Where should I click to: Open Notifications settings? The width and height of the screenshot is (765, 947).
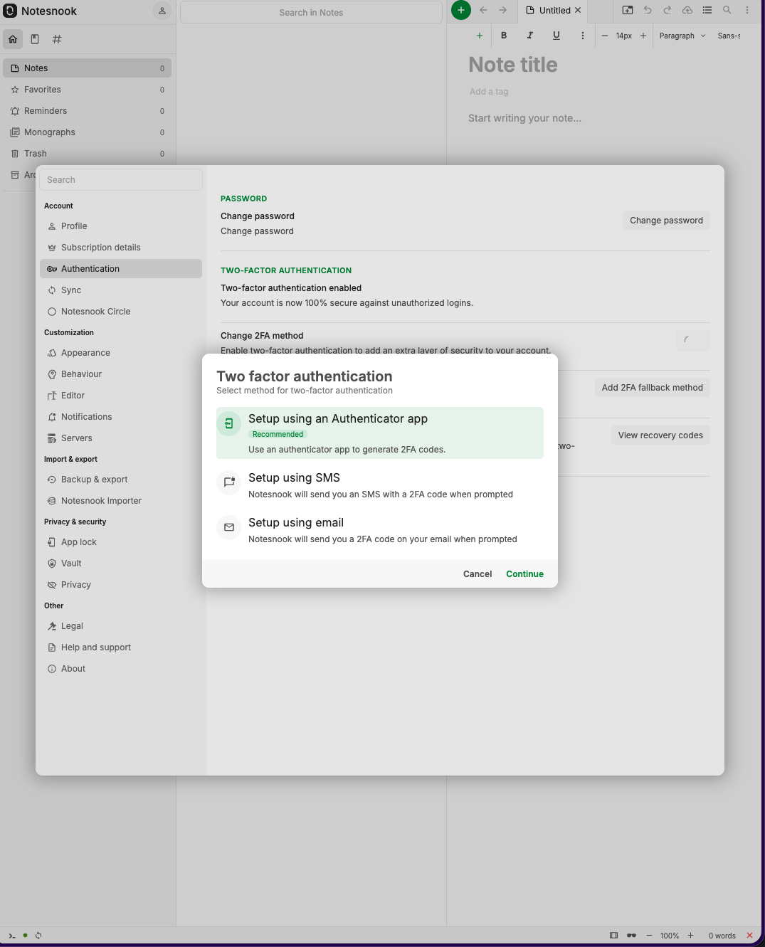[121, 417]
